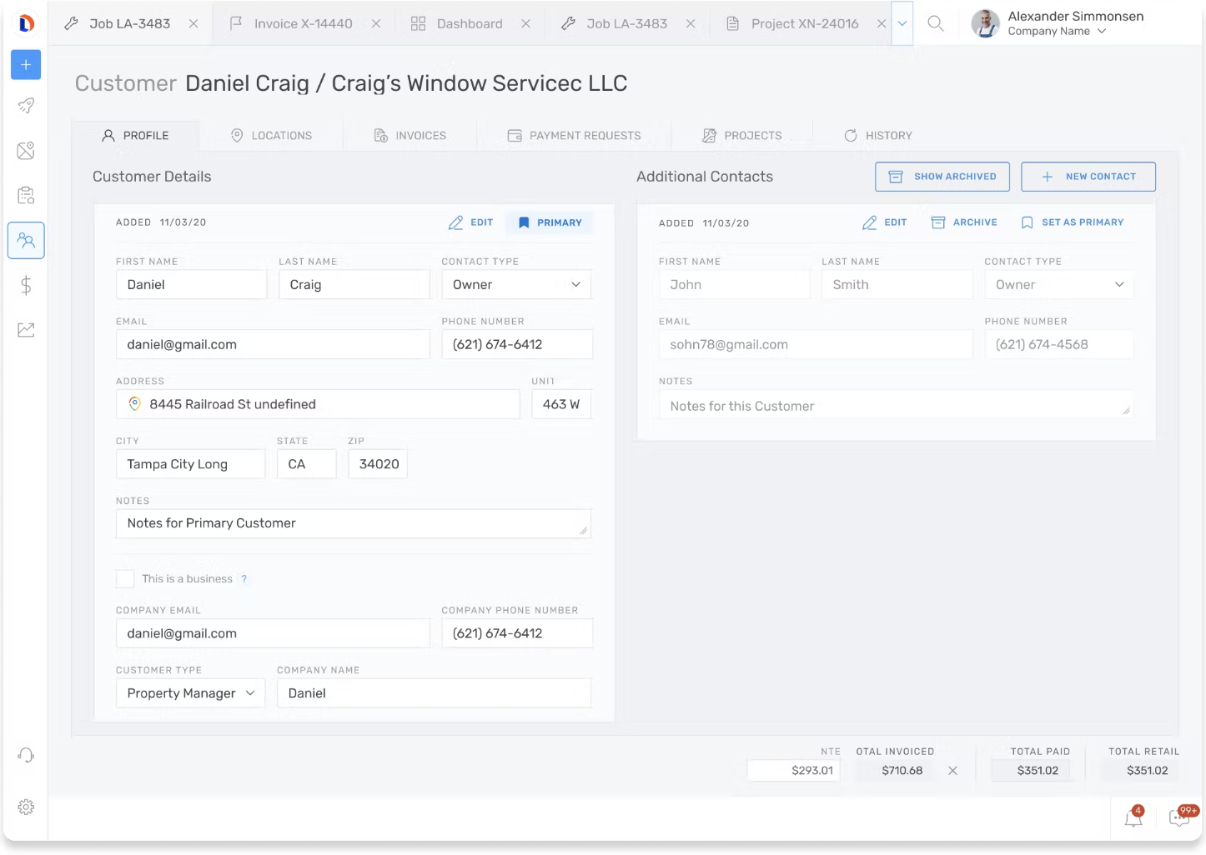Open Daniel's Contact Type Owner dropdown
Image resolution: width=1206 pixels, height=855 pixels.
(x=516, y=285)
